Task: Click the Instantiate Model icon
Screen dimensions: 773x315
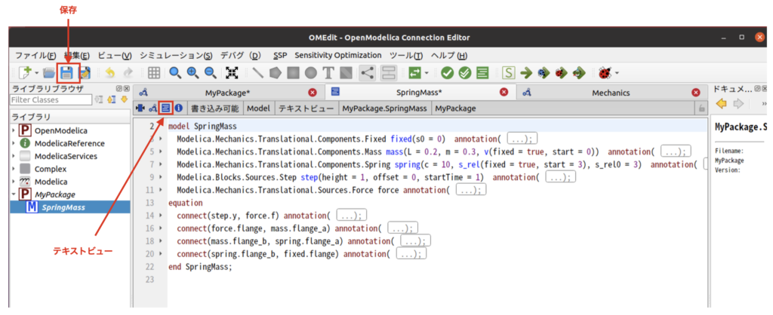Action: (482, 73)
